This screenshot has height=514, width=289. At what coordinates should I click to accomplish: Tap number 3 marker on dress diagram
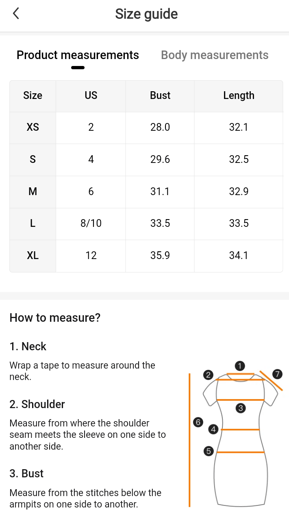coord(241,408)
